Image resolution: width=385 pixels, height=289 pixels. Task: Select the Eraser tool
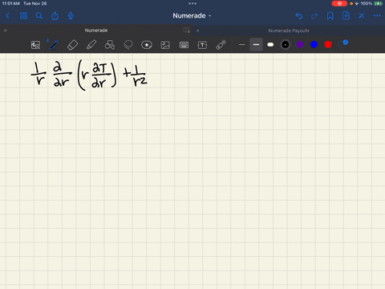click(x=72, y=45)
